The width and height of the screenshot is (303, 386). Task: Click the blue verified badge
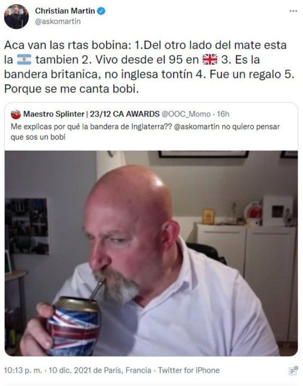click(101, 11)
